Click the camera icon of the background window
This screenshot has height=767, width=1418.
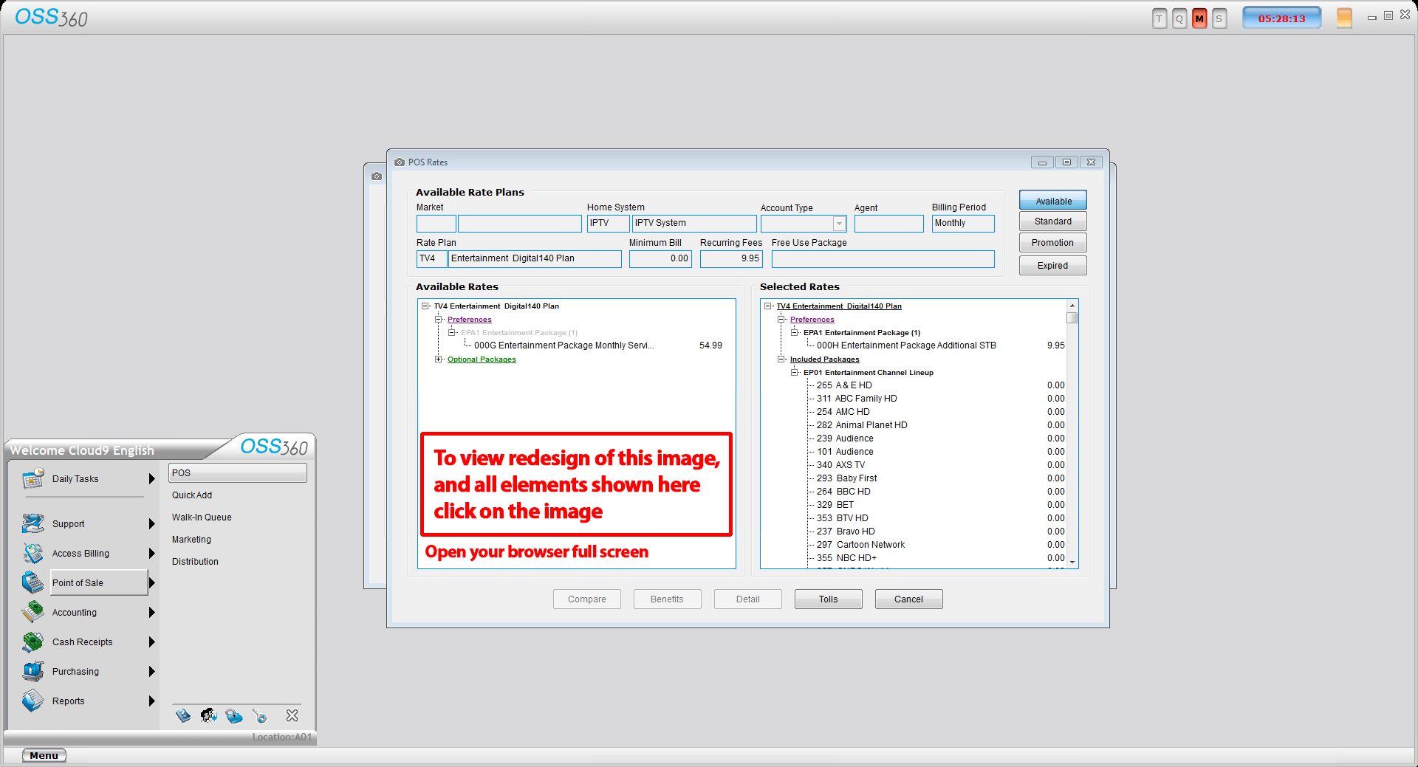coord(377,176)
